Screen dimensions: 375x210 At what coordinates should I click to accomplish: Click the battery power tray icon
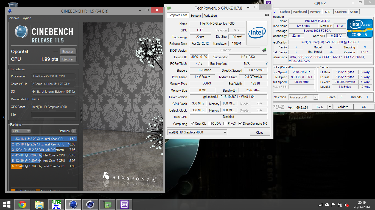[x=340, y=205]
